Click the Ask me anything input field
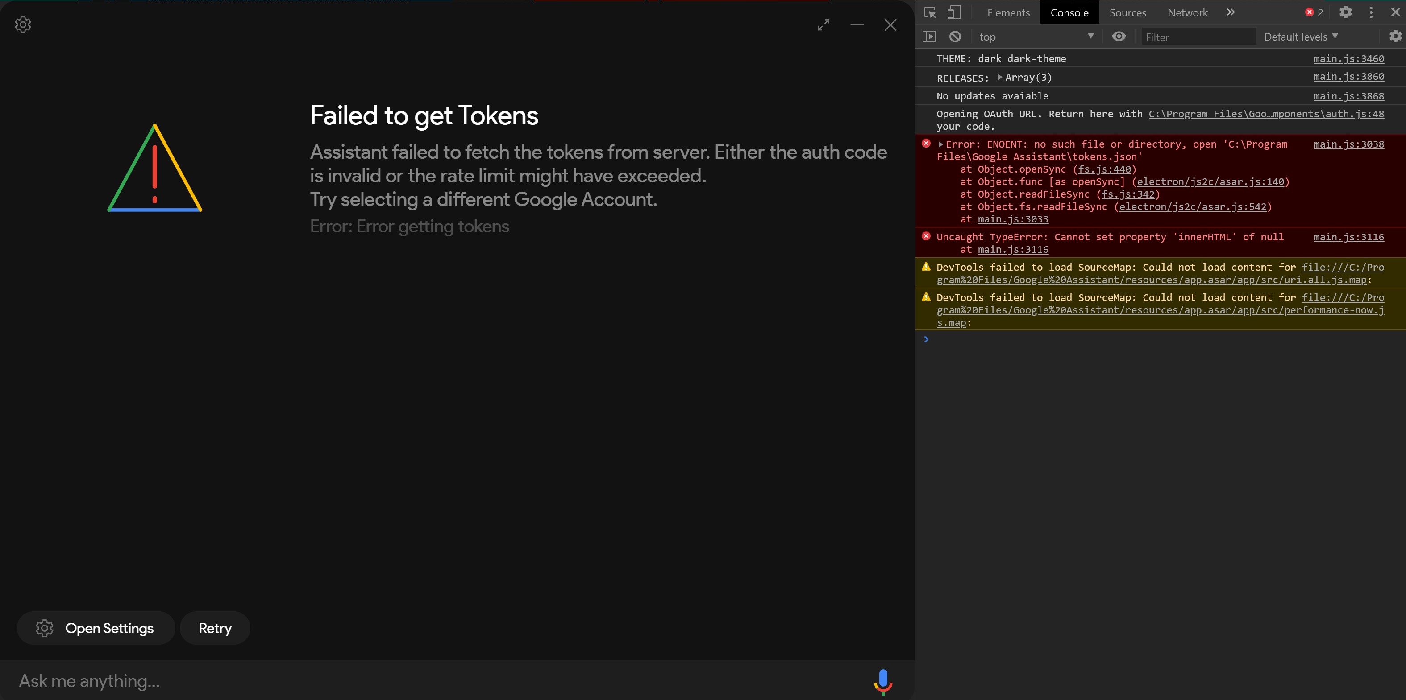Screen dimensions: 1406x700 click(218, 681)
